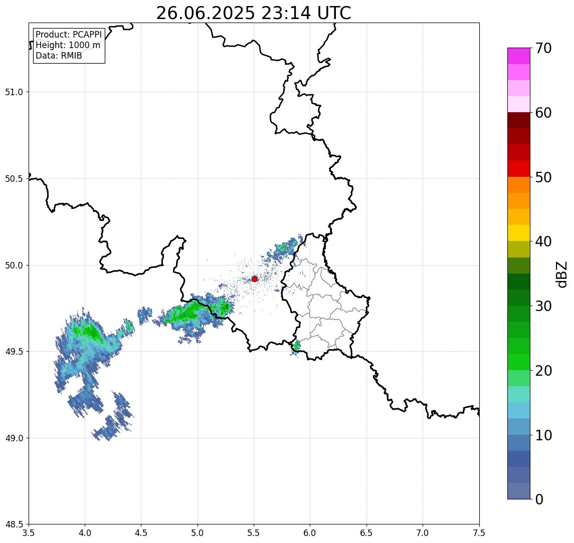Click latitude tick label "51.0"

click(14, 92)
